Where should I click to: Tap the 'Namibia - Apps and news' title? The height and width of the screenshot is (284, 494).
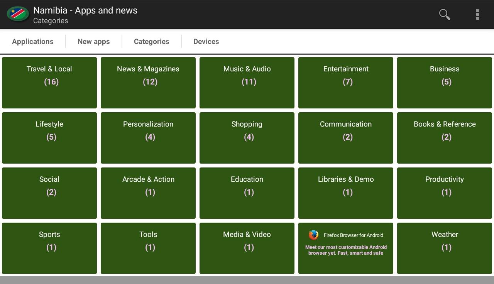85,10
